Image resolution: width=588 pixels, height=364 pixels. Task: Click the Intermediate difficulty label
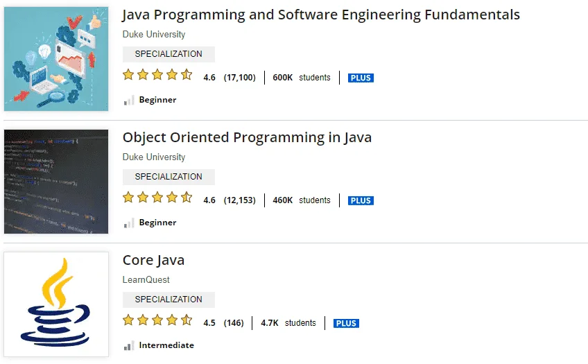tap(166, 345)
